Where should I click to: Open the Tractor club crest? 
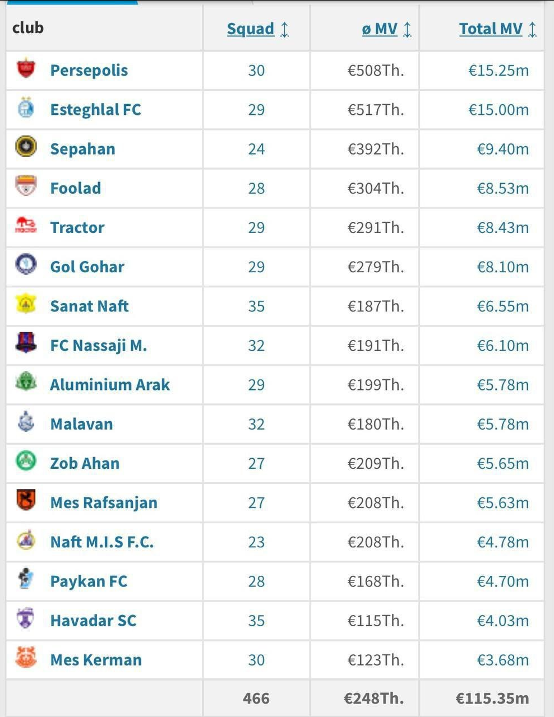tap(25, 227)
